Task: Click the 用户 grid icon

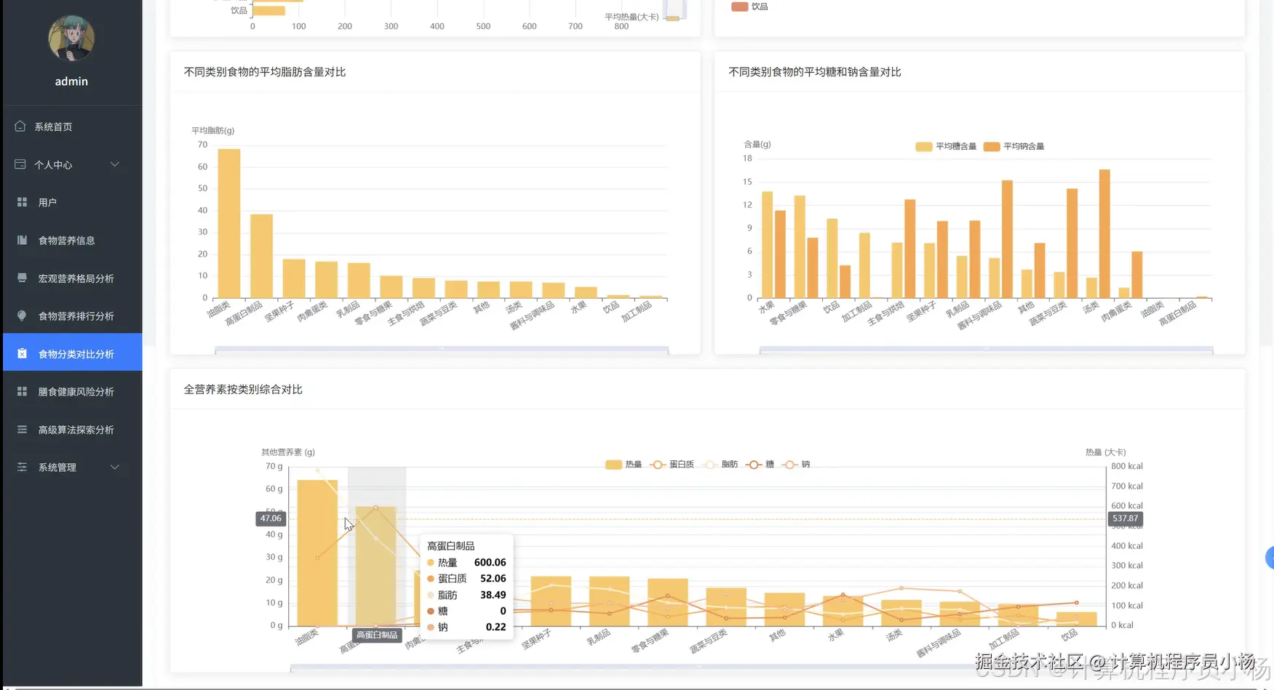Action: tap(22, 202)
